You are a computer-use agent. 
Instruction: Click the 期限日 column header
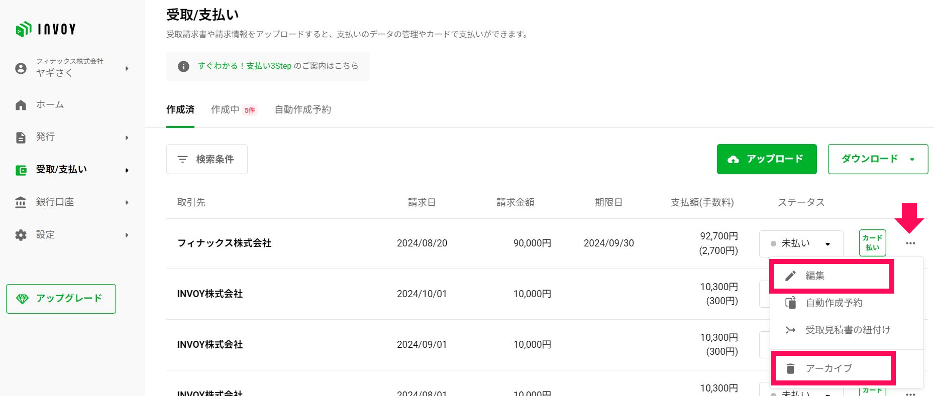point(608,202)
